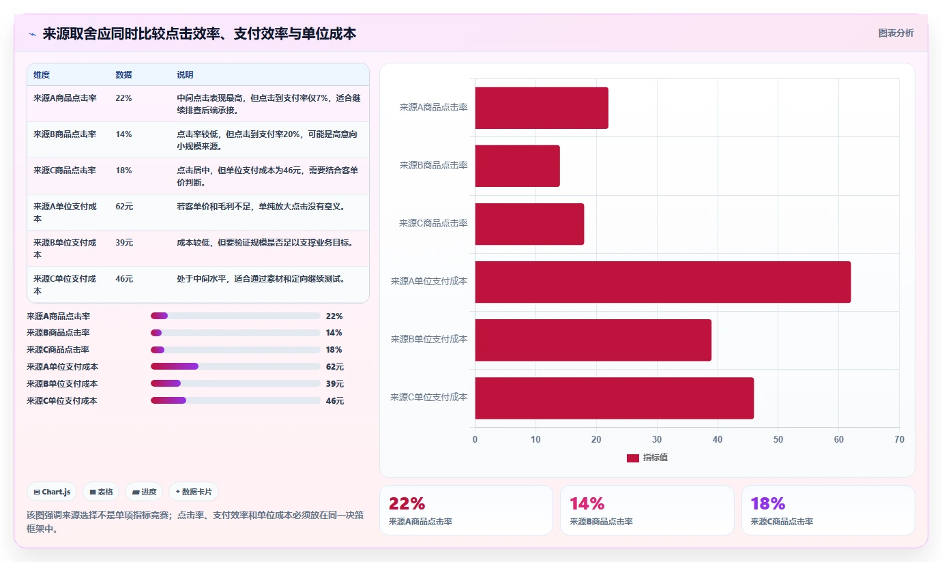Click the progress bar for 来源C单位支付成本
The width and height of the screenshot is (942, 562).
point(235,400)
